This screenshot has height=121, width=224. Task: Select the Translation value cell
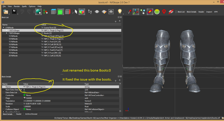(53, 101)
